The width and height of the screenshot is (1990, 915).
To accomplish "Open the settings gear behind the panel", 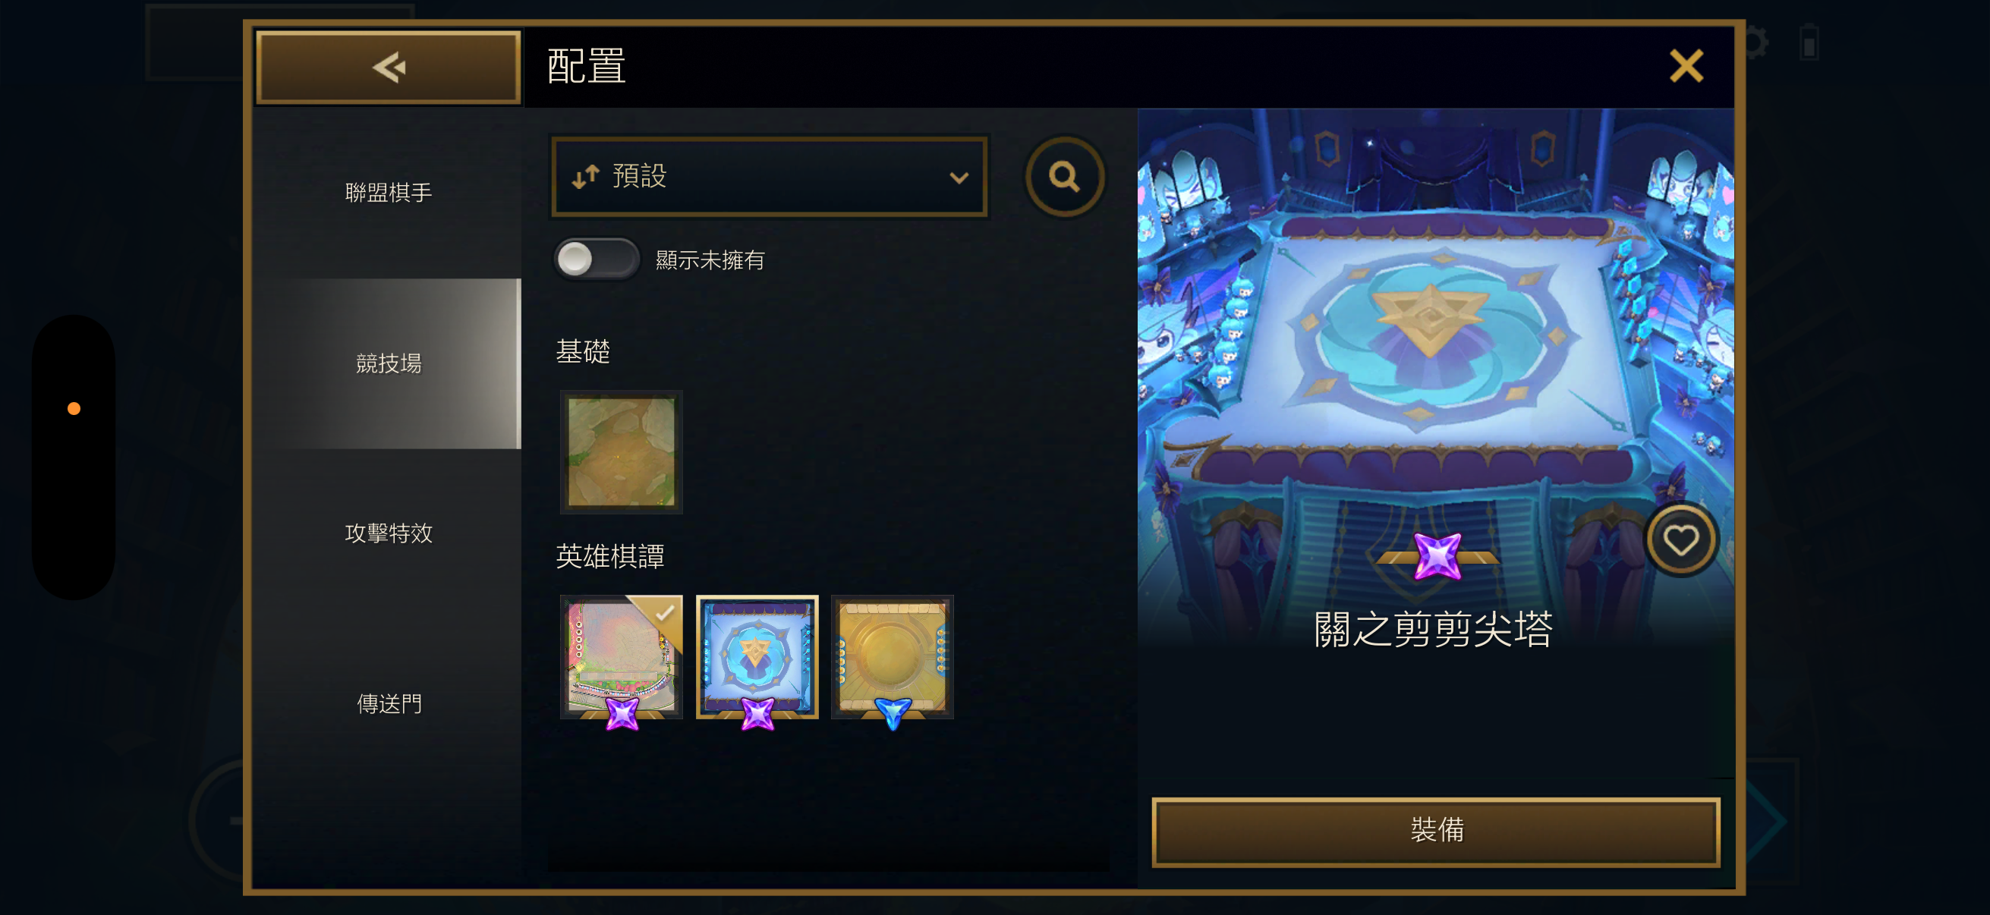I will point(1755,42).
